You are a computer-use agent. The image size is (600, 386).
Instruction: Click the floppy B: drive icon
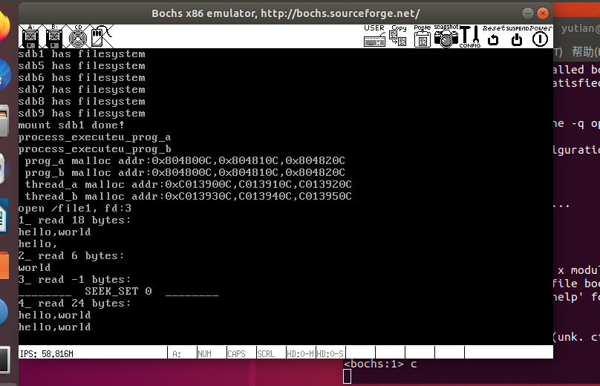pos(54,36)
